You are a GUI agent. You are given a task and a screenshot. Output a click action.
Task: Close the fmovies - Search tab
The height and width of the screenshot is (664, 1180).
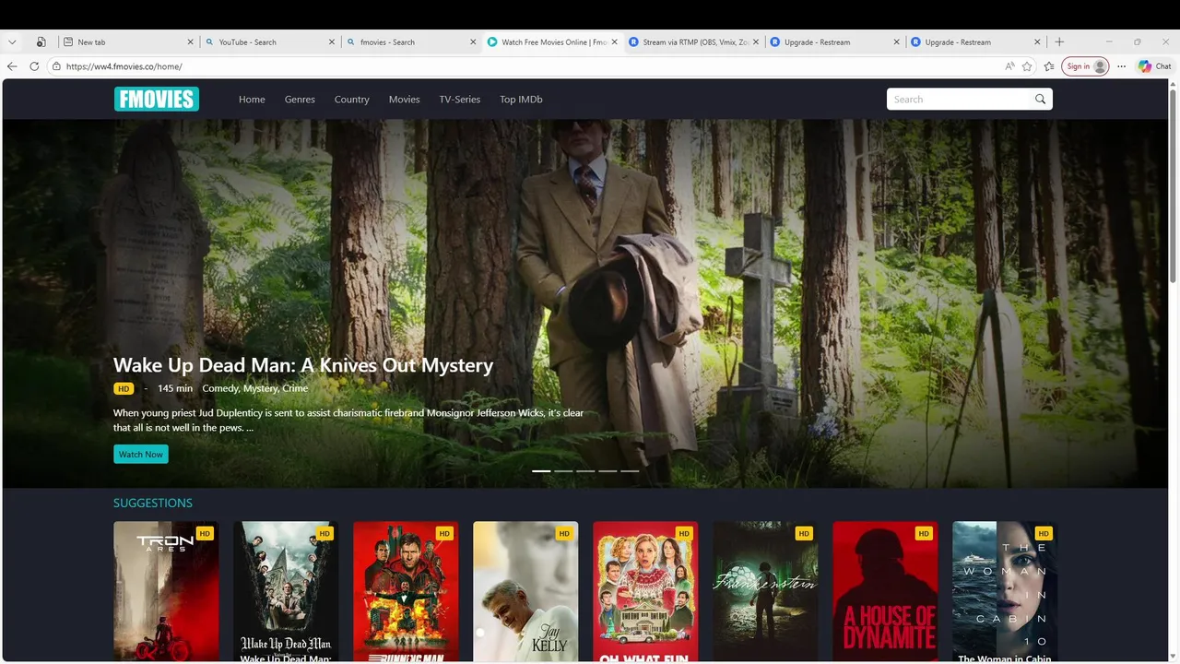tap(474, 41)
